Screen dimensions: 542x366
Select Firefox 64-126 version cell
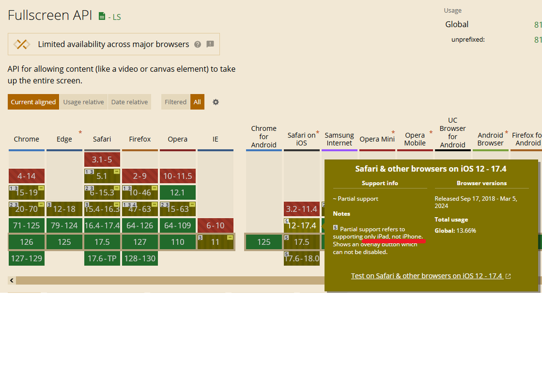click(139, 225)
